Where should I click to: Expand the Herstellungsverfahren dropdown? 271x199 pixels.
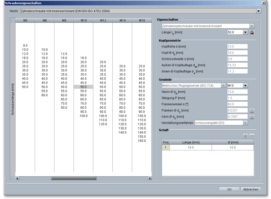[x=245, y=123]
